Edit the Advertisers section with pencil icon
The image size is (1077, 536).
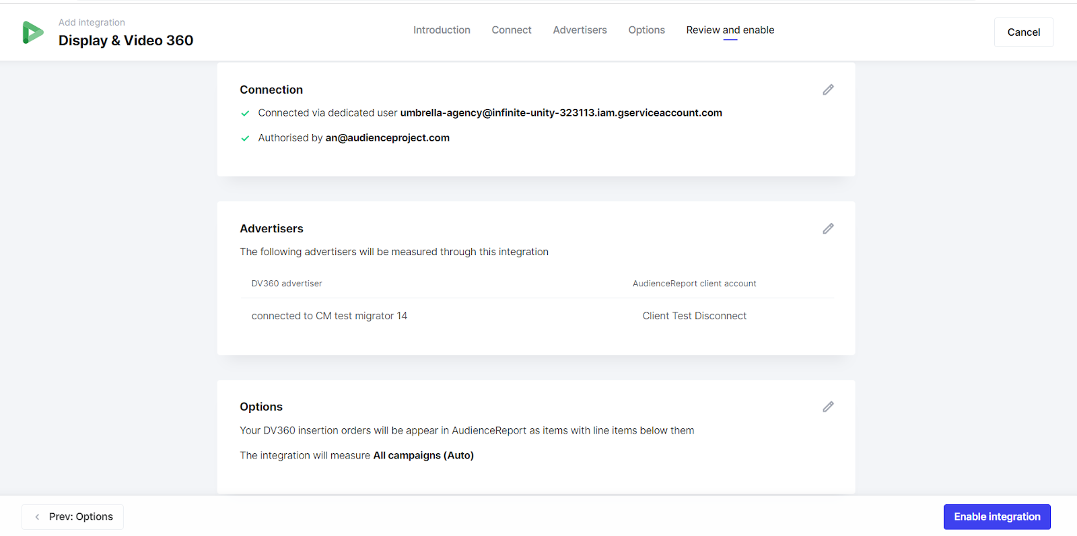click(828, 229)
